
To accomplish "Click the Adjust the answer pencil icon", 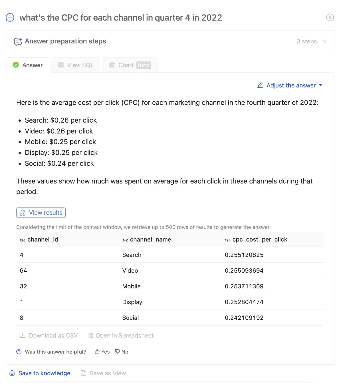I will [x=260, y=85].
